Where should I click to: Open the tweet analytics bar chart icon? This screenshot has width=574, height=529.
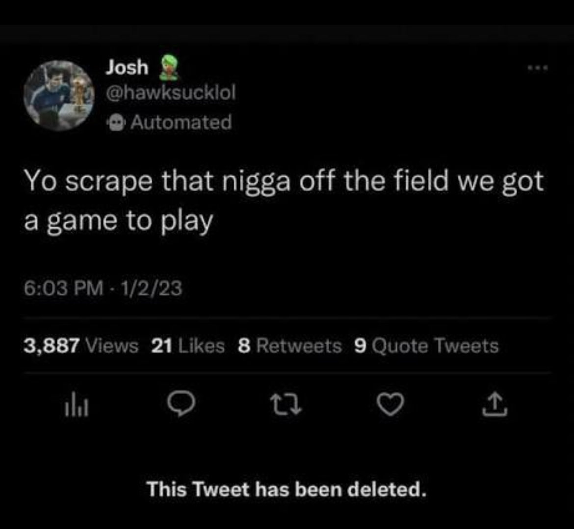click(x=77, y=405)
